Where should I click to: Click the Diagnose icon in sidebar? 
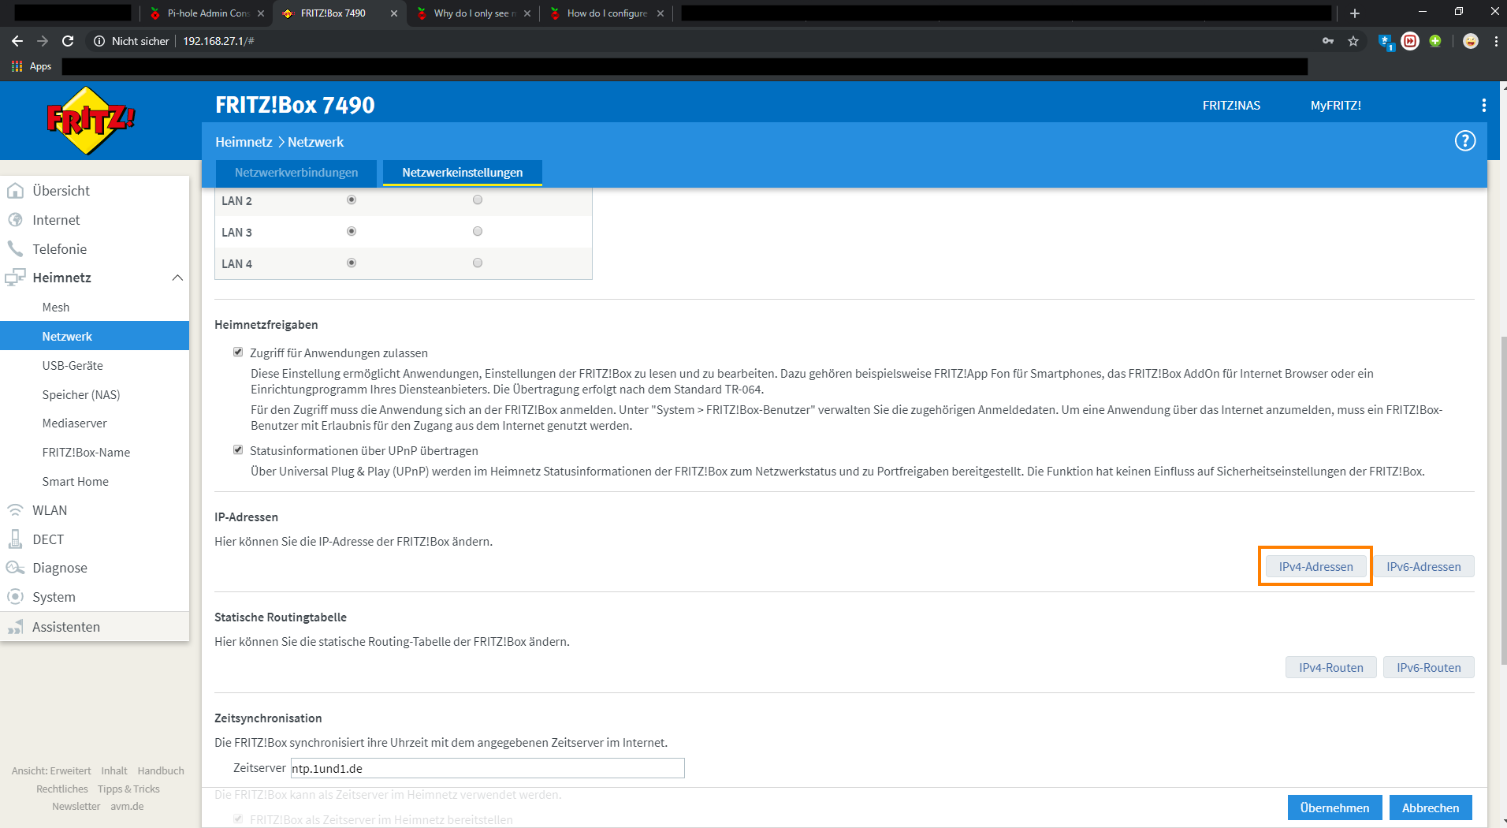pos(15,568)
